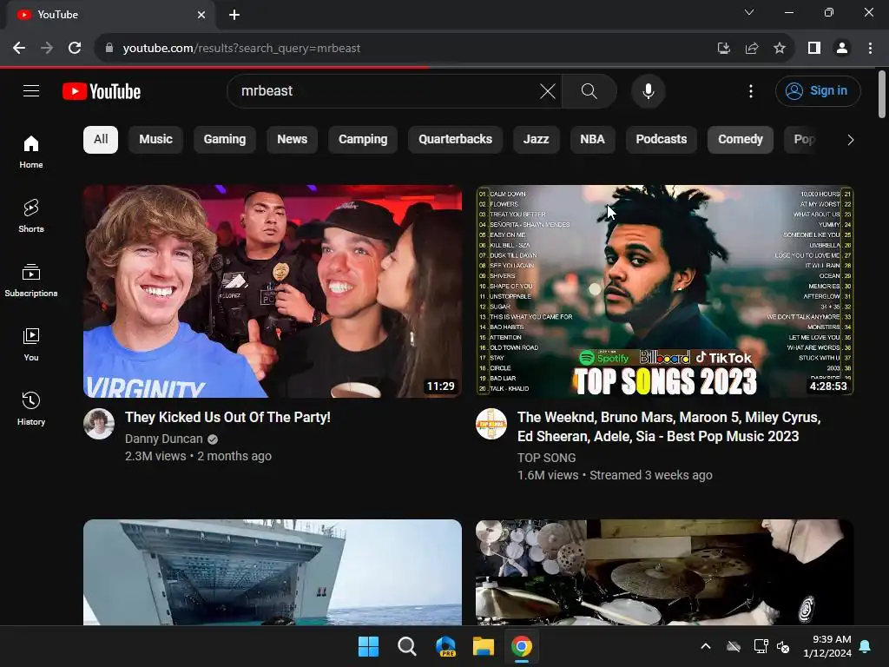Click the Sign in button
Image resolution: width=889 pixels, height=667 pixels.
818,90
